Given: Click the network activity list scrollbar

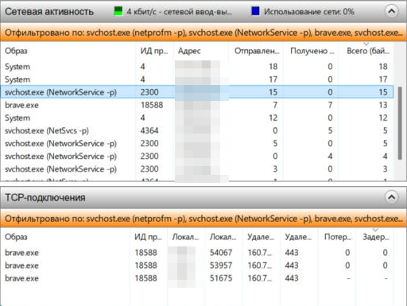Looking at the screenshot, I should [400, 123].
